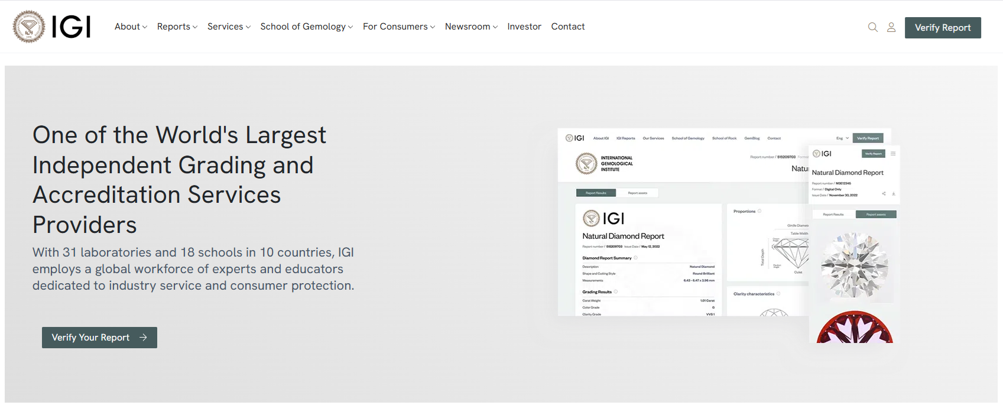
Task: Click the Verify Report header button
Action: pyautogui.click(x=943, y=28)
